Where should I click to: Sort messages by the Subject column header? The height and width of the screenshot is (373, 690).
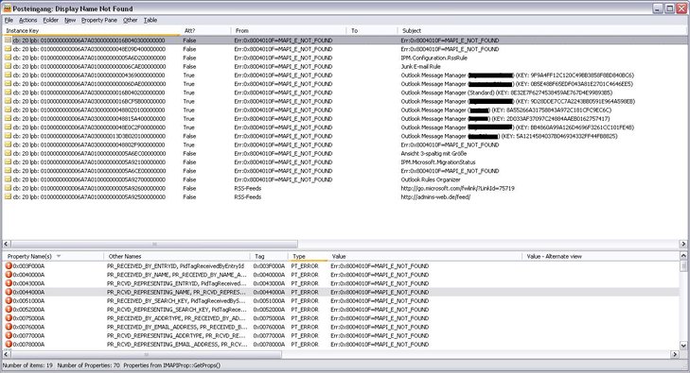(x=542, y=31)
